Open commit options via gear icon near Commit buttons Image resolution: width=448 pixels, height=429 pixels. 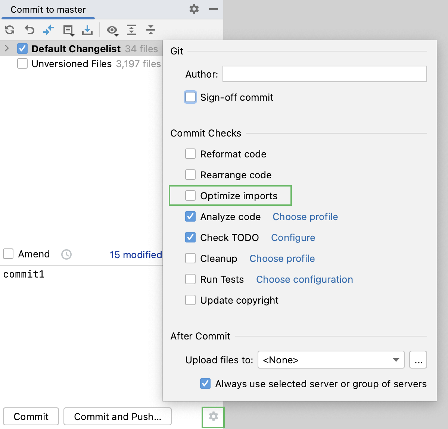(x=213, y=417)
